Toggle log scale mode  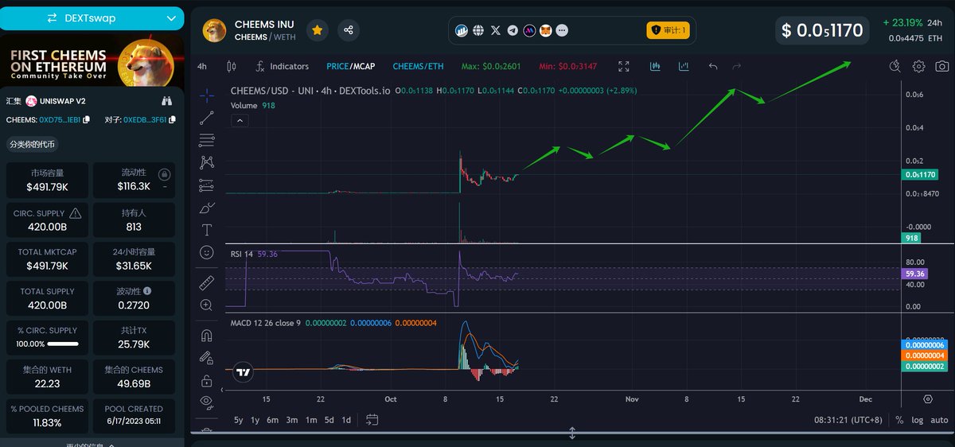[918, 419]
